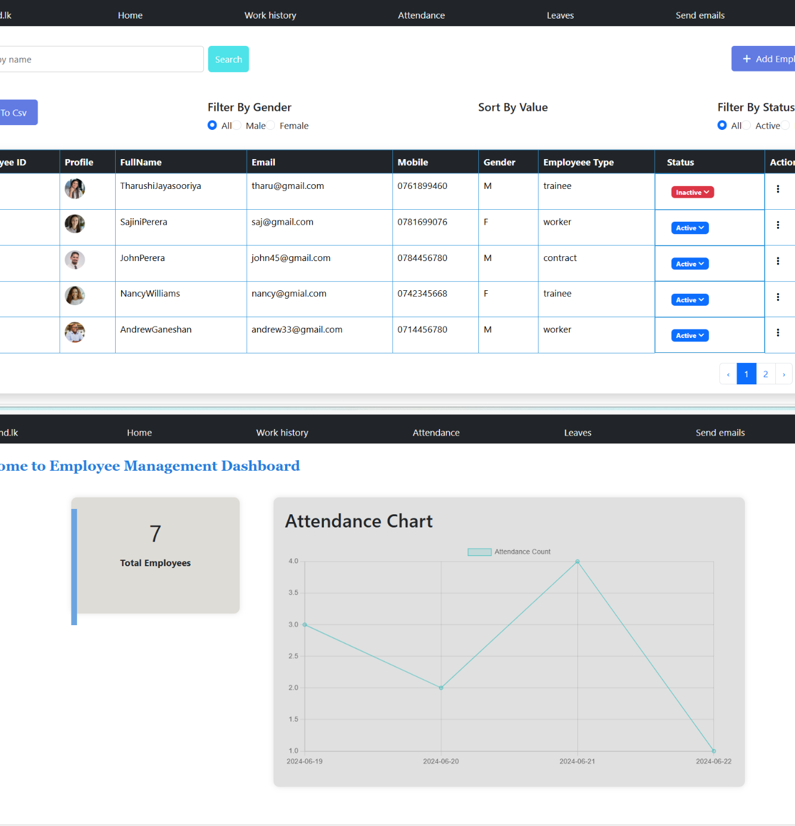Go to previous page using left arrow
This screenshot has height=826, width=795.
click(x=728, y=374)
